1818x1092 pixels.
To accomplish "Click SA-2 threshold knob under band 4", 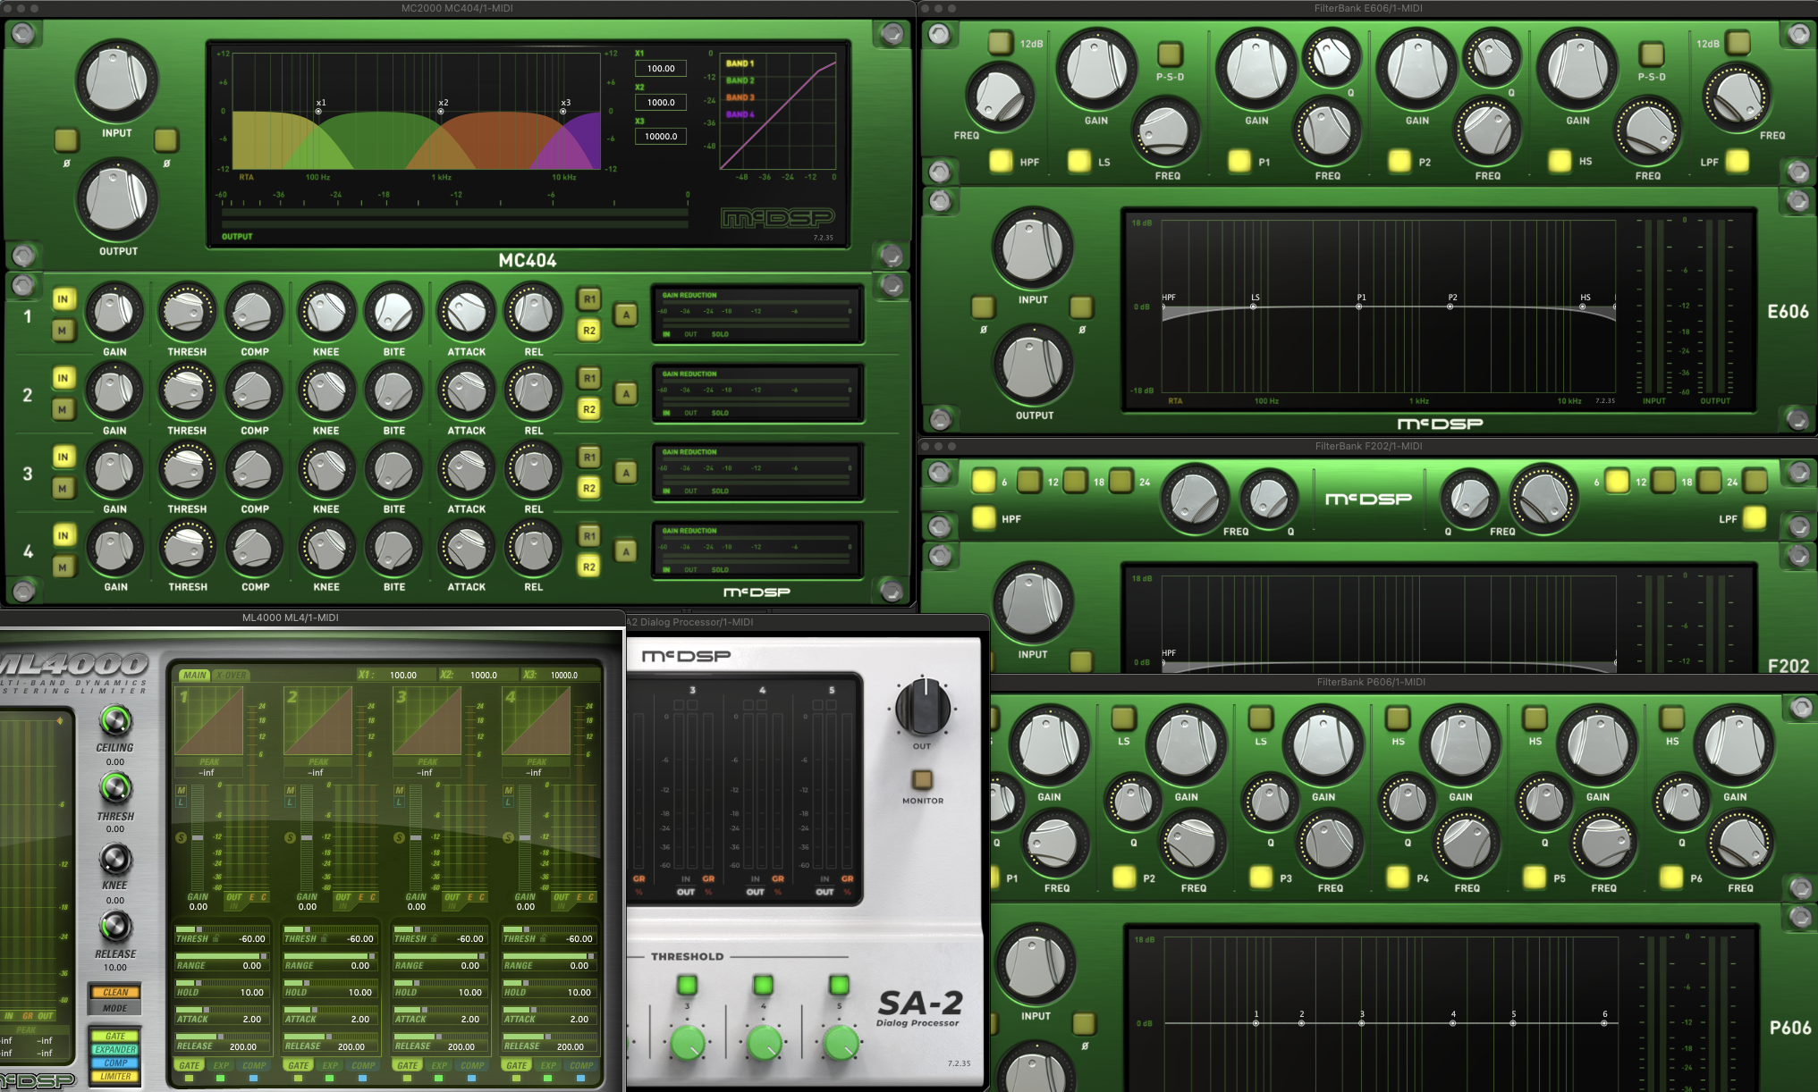I will (764, 1043).
